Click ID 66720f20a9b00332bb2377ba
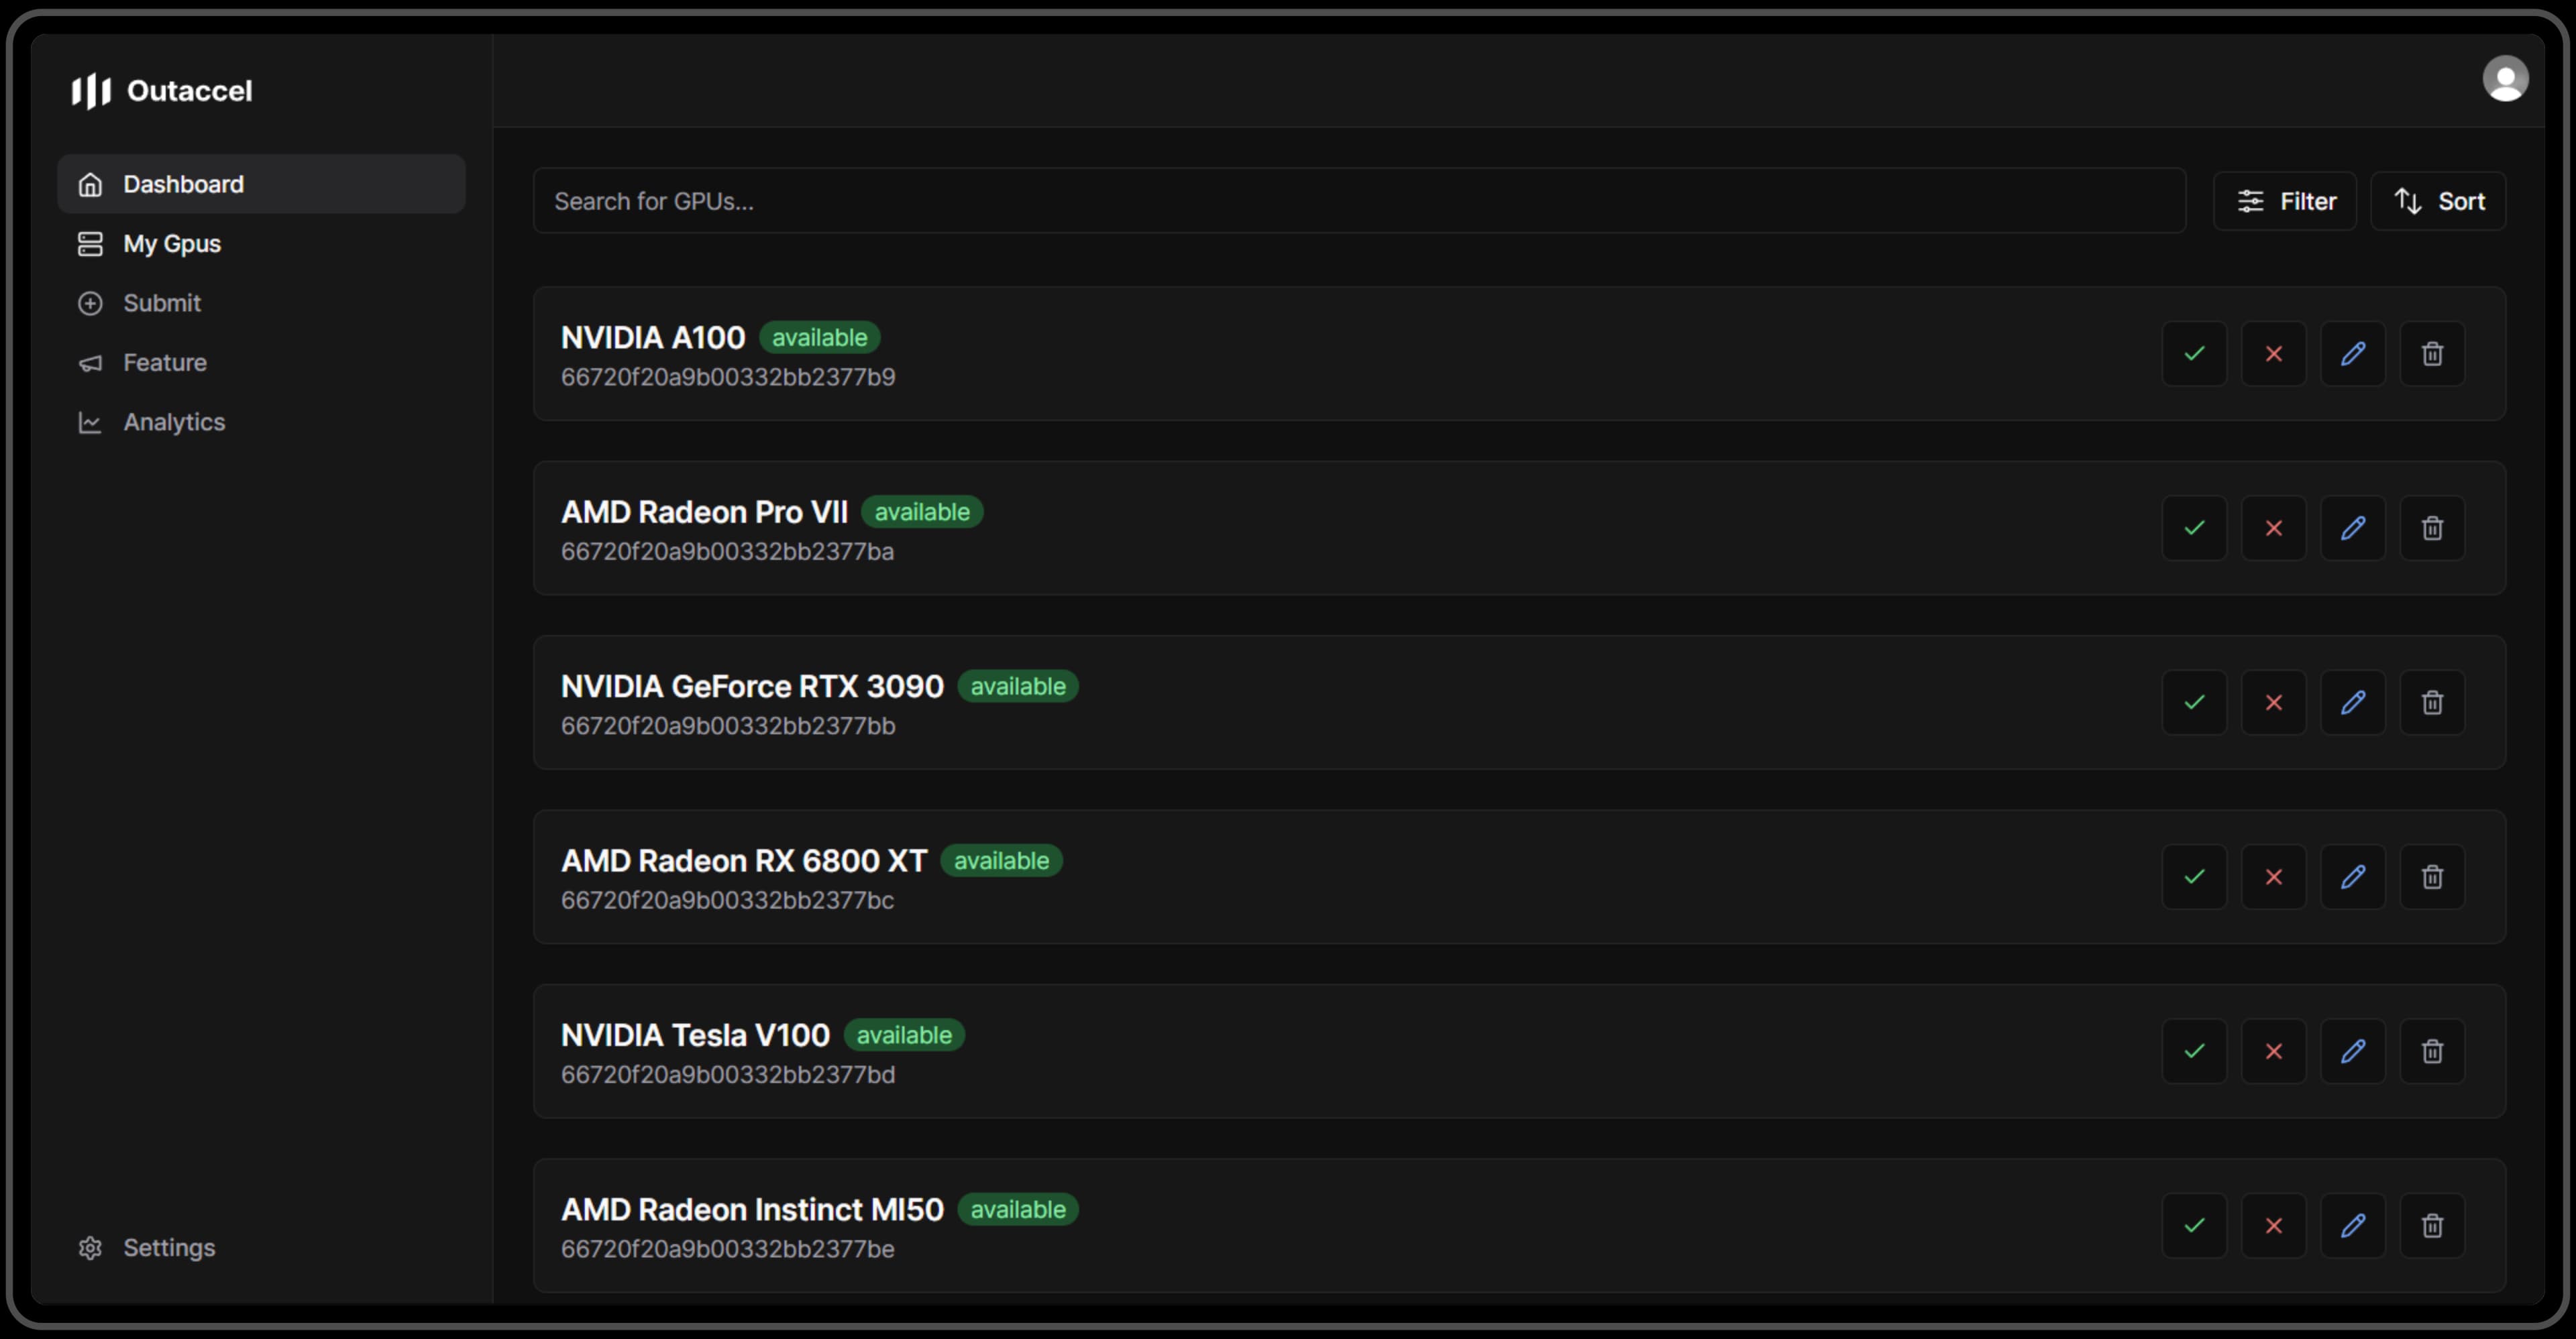2576x1339 pixels. 727,552
